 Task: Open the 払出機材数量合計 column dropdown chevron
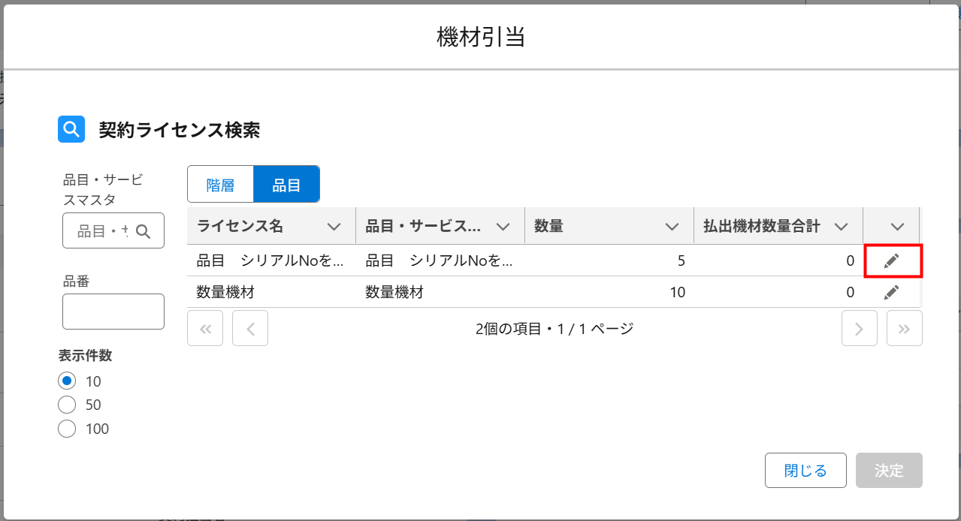(x=842, y=226)
